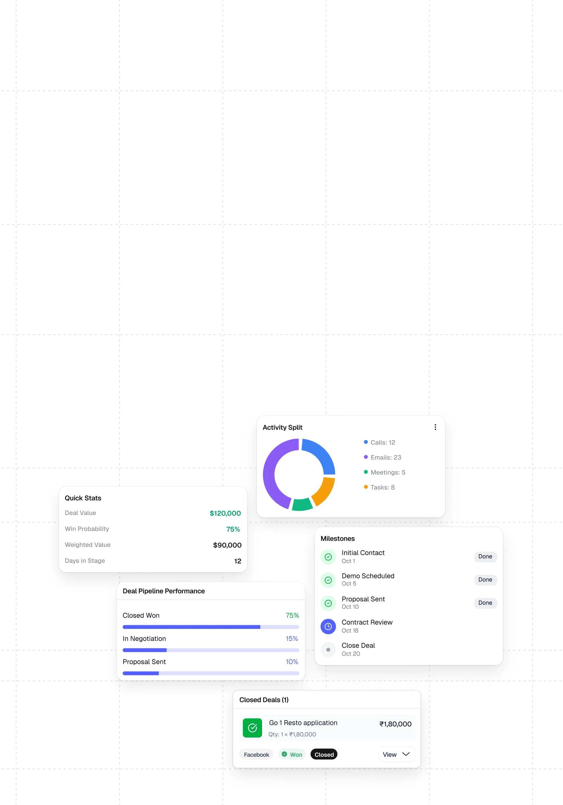Click the Demo Scheduled check icon

pos(328,580)
